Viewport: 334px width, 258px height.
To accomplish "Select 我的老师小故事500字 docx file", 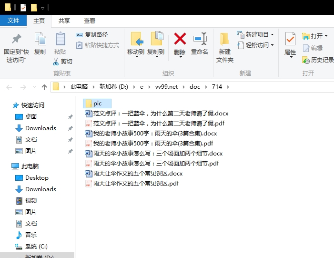I will tap(151, 133).
